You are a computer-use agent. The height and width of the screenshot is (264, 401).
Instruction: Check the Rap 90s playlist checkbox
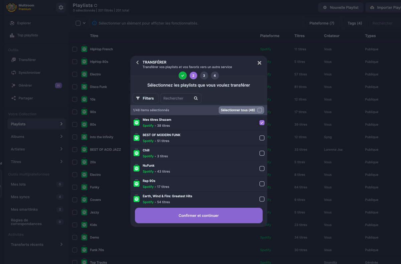pos(262,184)
